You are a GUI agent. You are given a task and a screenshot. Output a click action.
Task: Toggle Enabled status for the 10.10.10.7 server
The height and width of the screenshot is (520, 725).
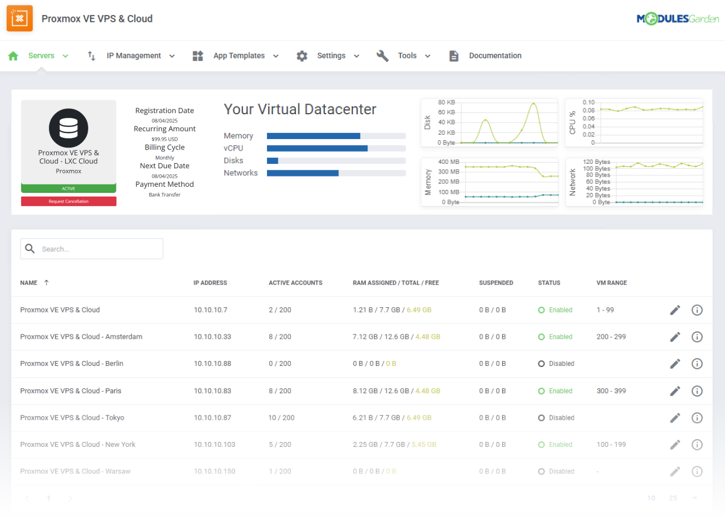pos(555,310)
